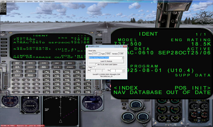Open the Environnement menu
Image resolution: width=213 pixels, height=127 pixels.
tap(20, 1)
